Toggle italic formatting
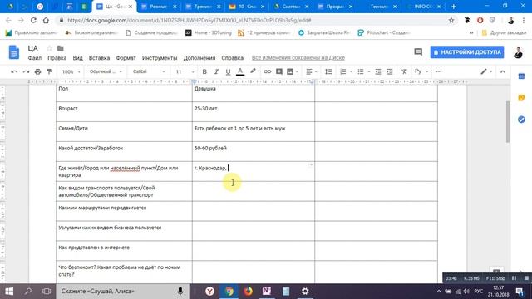532x299 pixels. pyautogui.click(x=216, y=72)
